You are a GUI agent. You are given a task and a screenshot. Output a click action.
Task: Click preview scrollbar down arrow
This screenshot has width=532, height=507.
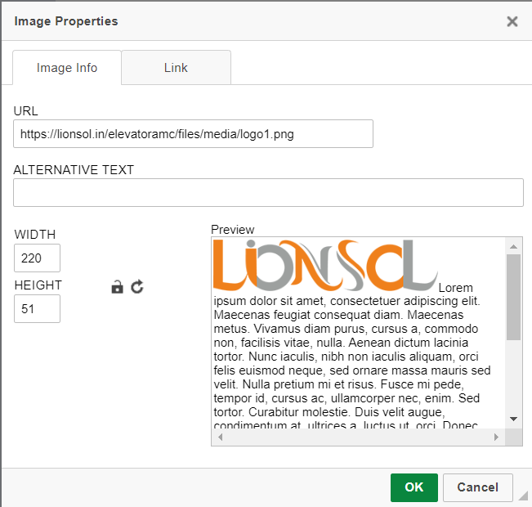pyautogui.click(x=513, y=419)
